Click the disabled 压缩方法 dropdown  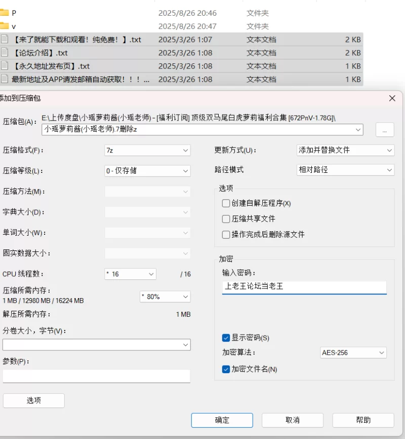[147, 192]
